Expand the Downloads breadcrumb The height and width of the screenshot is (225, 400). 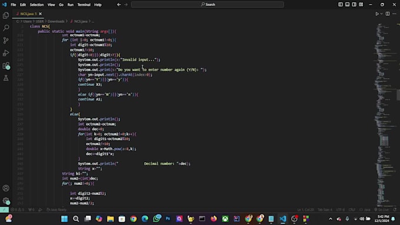(56, 21)
